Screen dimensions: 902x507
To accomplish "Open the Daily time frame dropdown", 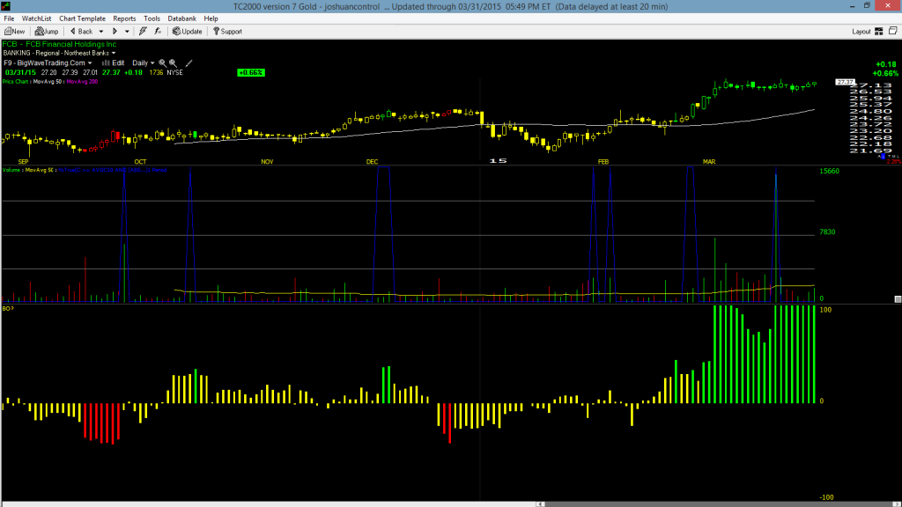I will (144, 63).
